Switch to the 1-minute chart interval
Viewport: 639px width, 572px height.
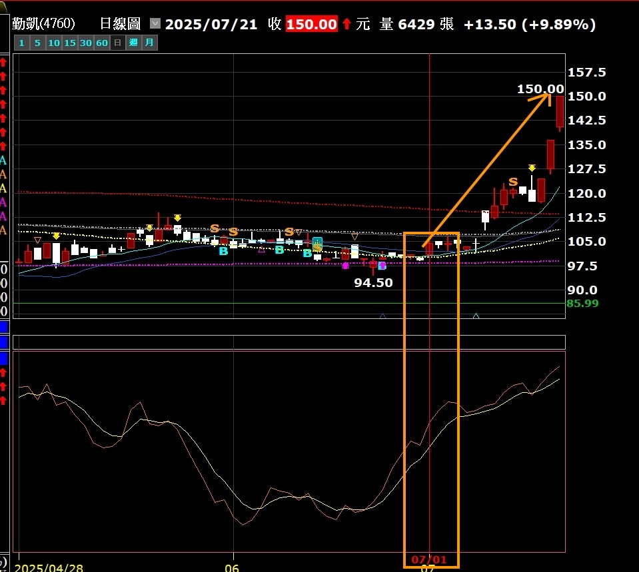tap(21, 43)
